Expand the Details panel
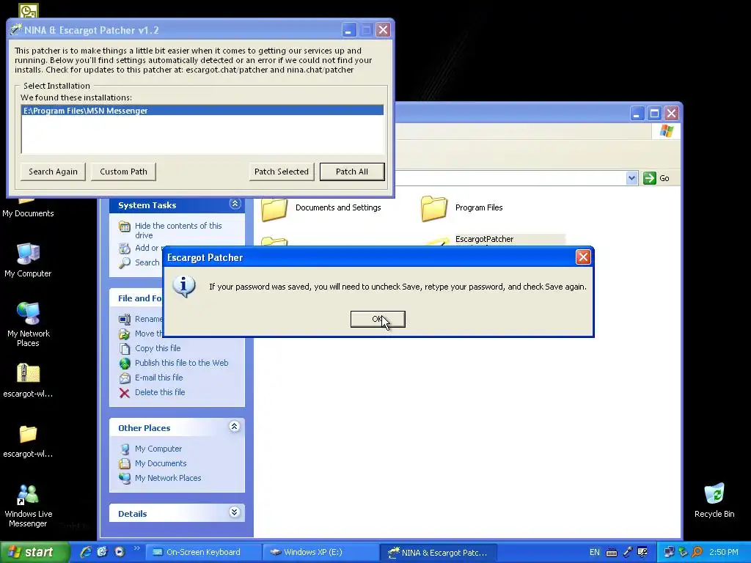751x563 pixels. [234, 512]
